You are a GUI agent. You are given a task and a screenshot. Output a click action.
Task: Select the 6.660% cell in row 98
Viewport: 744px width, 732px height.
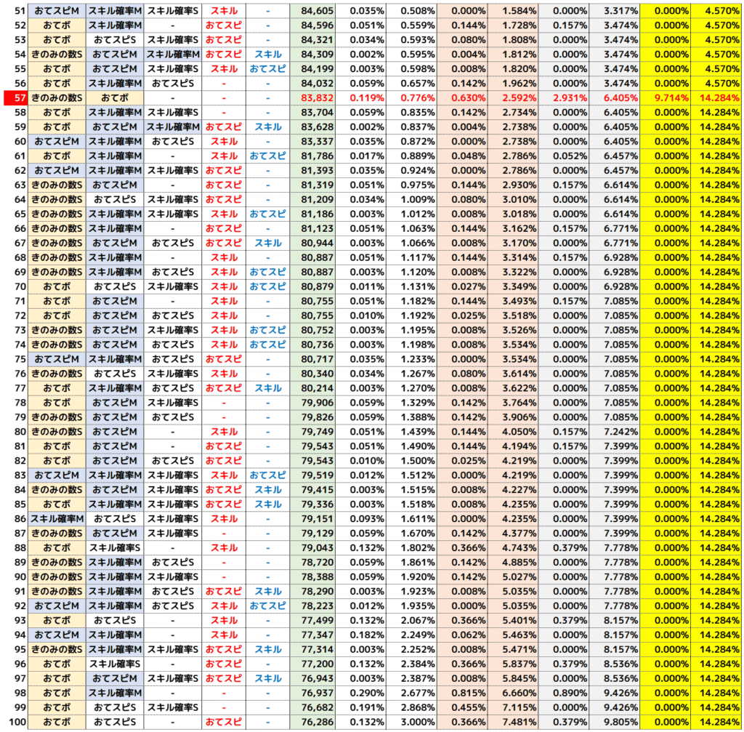(514, 693)
